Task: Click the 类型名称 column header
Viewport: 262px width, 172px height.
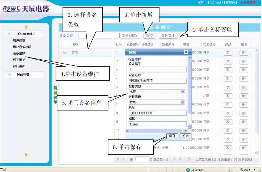Action: [209, 44]
